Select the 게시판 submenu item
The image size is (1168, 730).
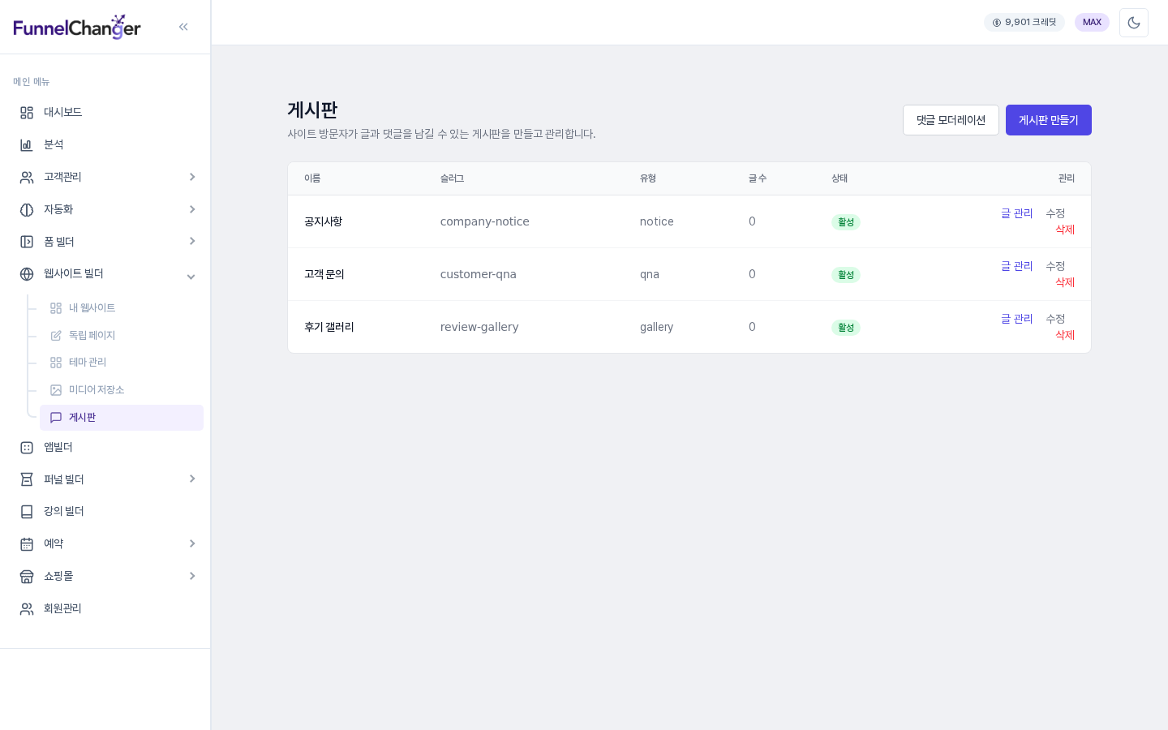click(122, 418)
